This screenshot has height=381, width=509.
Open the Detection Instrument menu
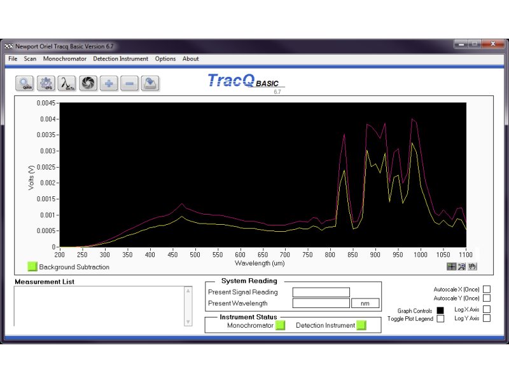click(121, 58)
